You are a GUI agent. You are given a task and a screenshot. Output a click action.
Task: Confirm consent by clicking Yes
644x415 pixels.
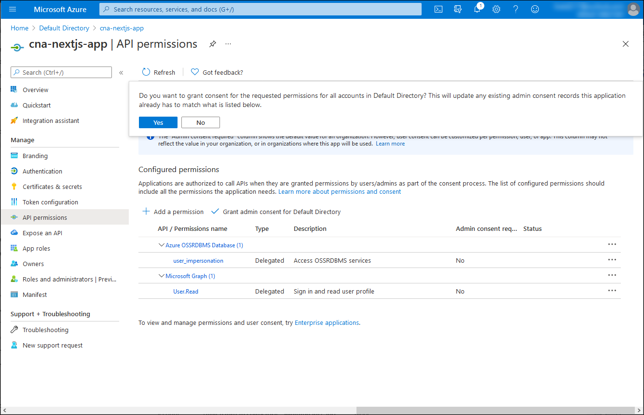coord(158,122)
